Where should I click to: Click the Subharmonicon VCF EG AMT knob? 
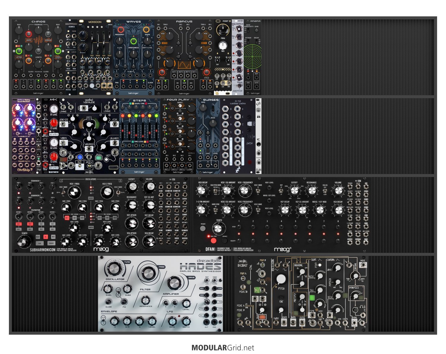pyautogui.click(x=149, y=205)
